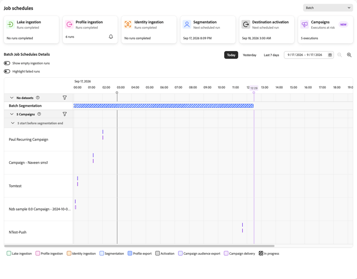Click the Campaign audience export legend swatch
The height and width of the screenshot is (279, 357).
tap(180, 253)
